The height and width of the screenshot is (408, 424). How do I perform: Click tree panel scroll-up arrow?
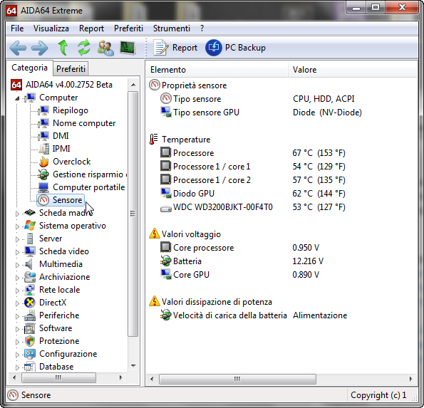(x=133, y=85)
